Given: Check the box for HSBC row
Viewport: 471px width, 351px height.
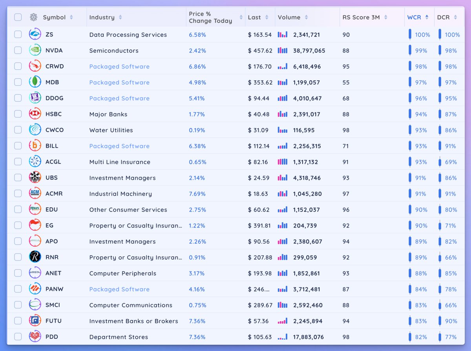Looking at the screenshot, I should (18, 114).
